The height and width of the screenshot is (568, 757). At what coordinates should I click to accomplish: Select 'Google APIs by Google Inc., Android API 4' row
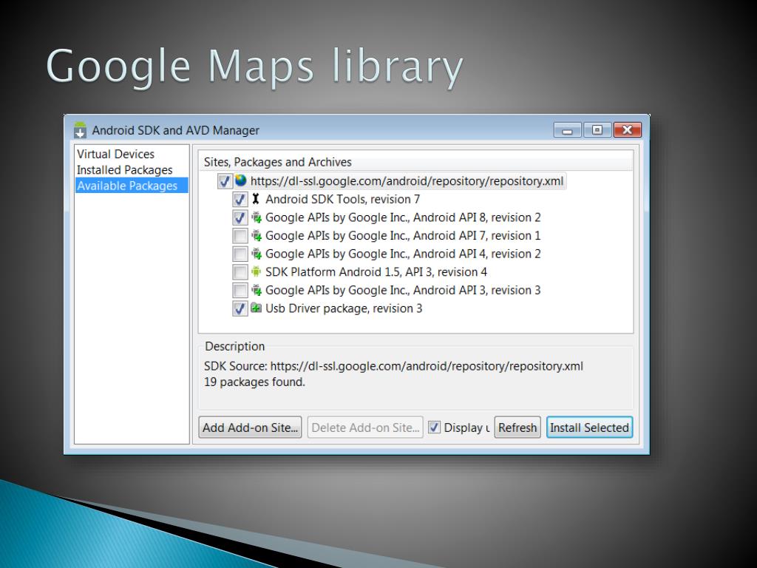tap(403, 254)
